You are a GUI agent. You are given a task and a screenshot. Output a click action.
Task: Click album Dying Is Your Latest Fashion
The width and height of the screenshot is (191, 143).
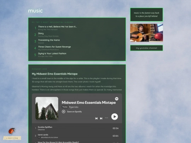click(52, 53)
